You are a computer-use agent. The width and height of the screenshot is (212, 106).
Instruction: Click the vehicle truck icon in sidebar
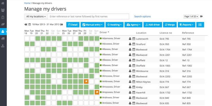[3, 39]
